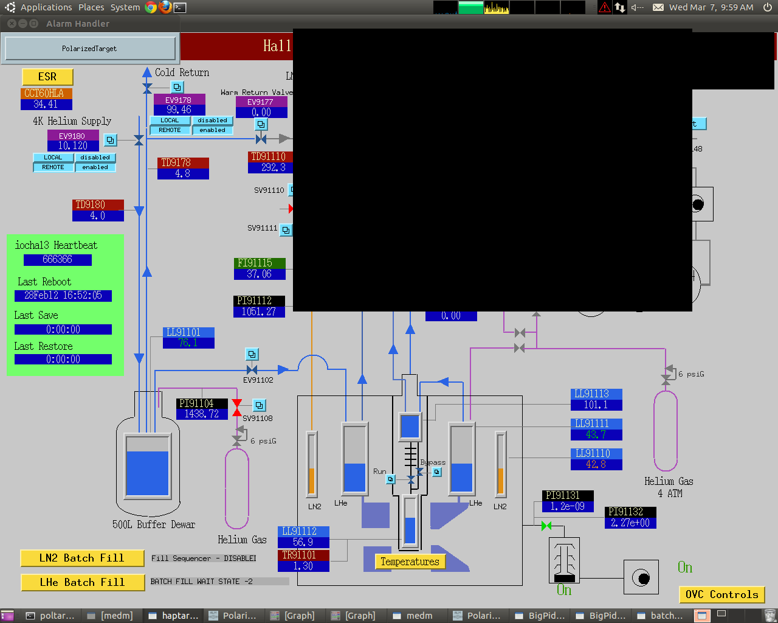Set EV9180 state to enabled
778x623 pixels.
(x=95, y=167)
